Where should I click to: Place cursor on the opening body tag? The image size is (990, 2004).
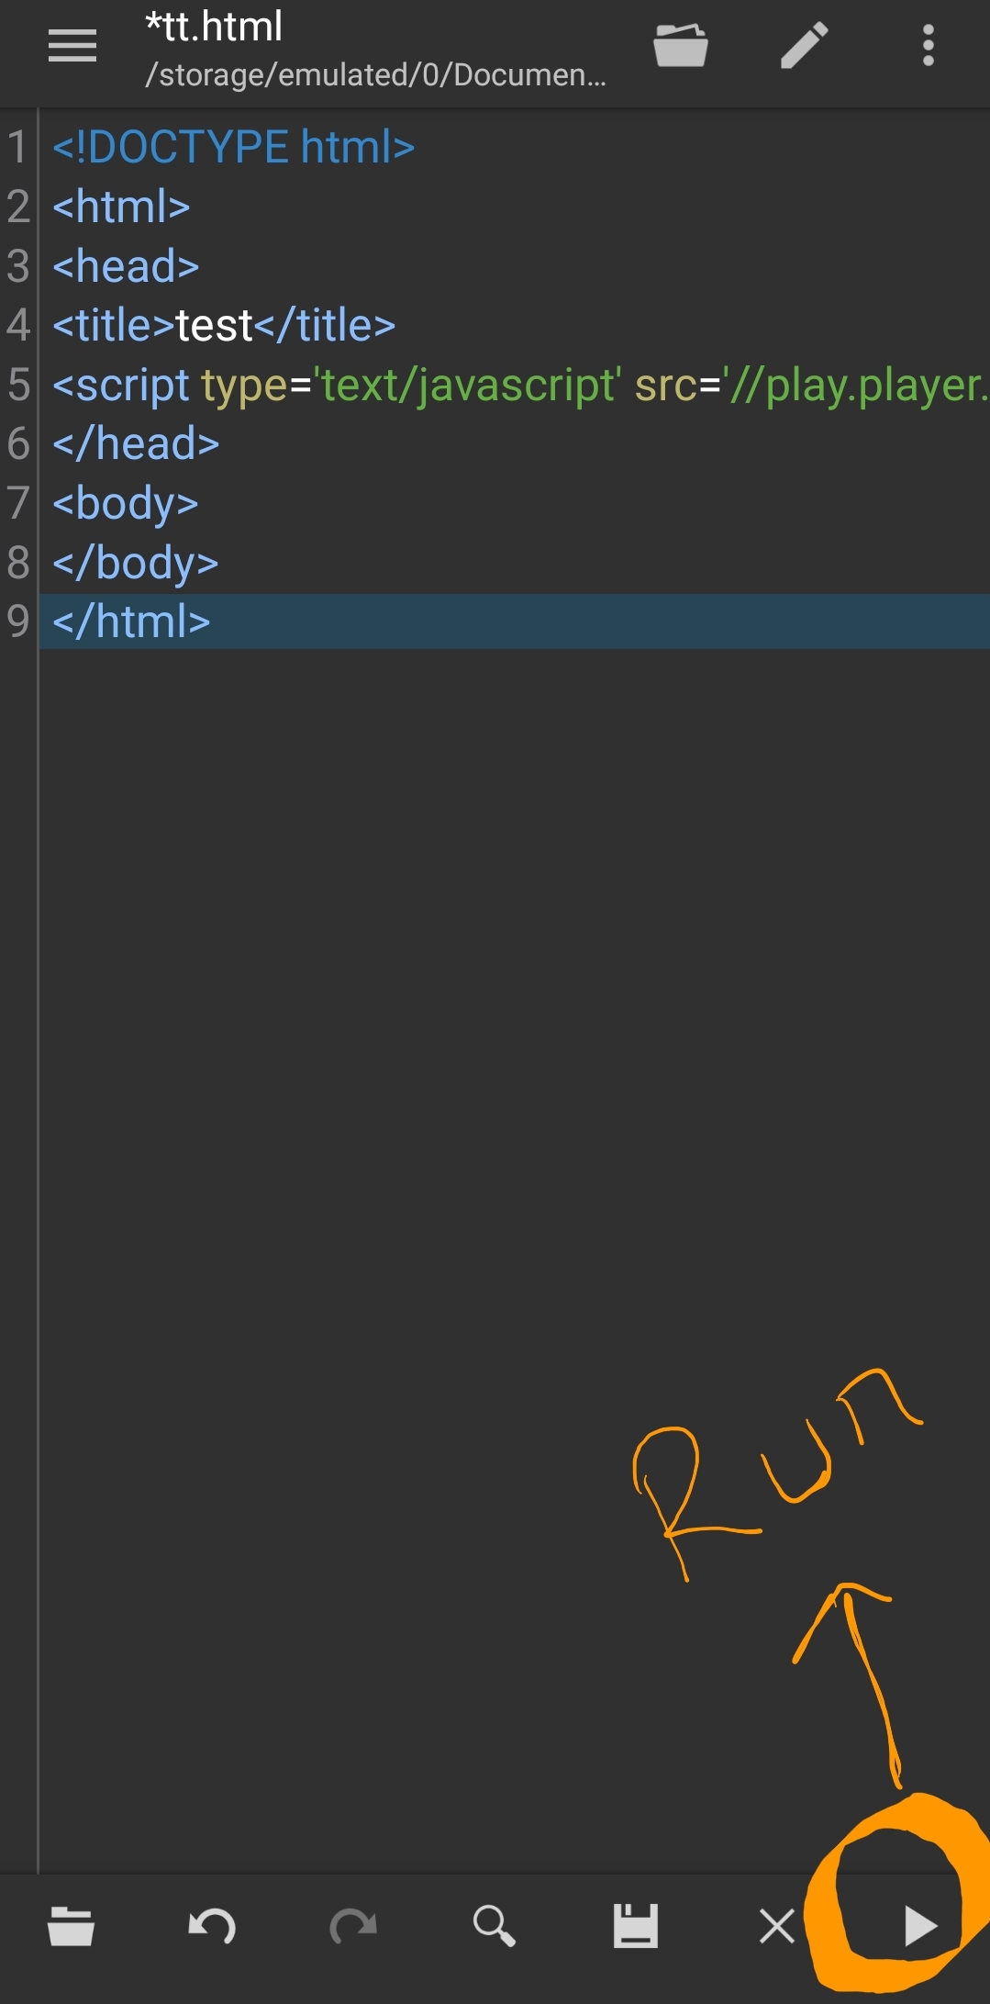pyautogui.click(x=126, y=503)
